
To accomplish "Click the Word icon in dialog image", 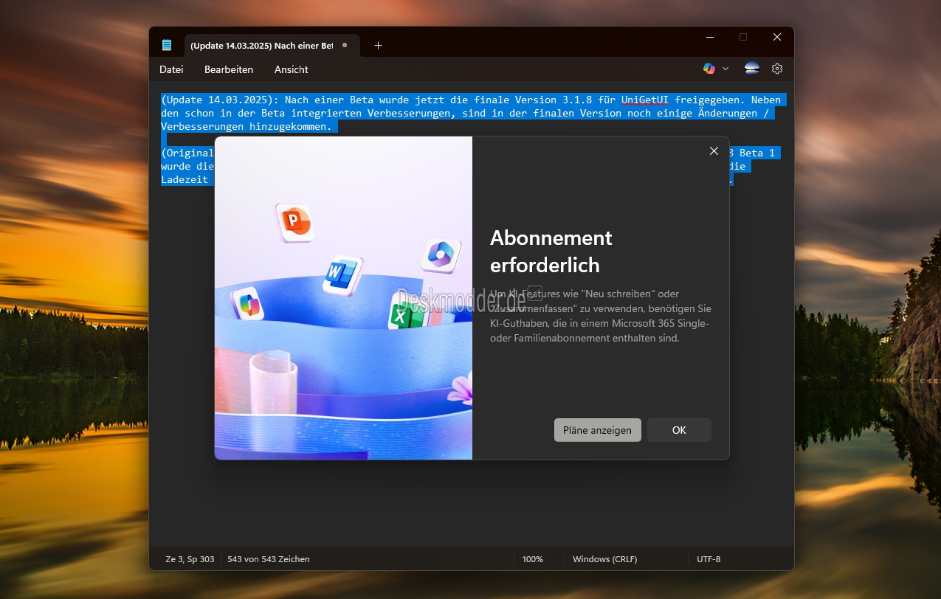I will (x=342, y=275).
